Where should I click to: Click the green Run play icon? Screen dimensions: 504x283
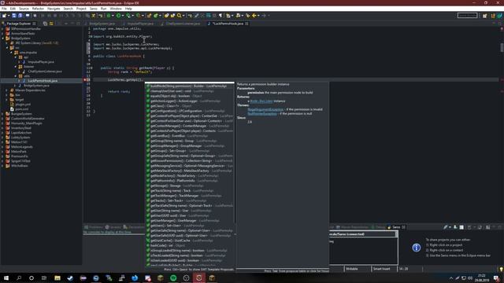point(119,16)
